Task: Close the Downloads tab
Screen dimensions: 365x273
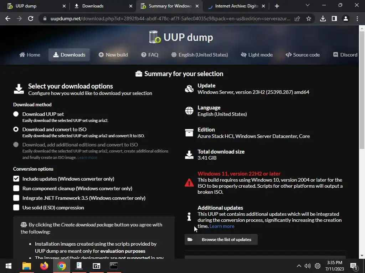Action: (x=131, y=6)
